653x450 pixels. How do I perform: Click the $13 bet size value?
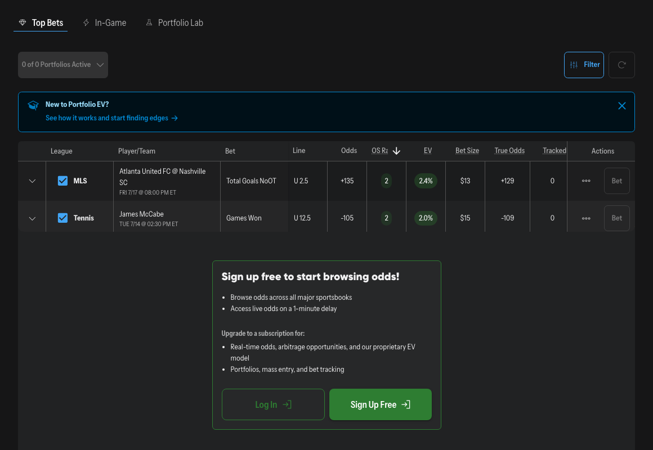pos(465,181)
